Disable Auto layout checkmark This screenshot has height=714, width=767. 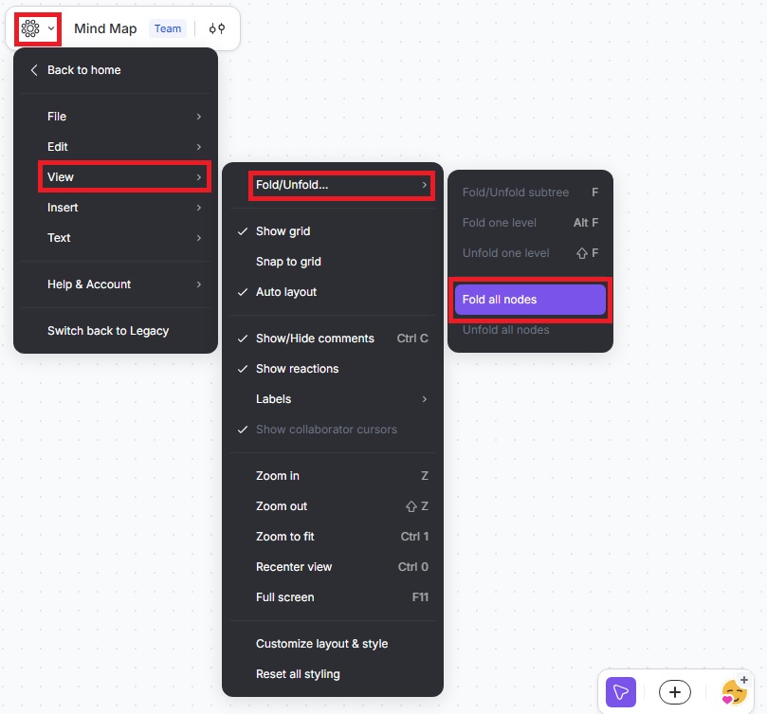point(285,292)
